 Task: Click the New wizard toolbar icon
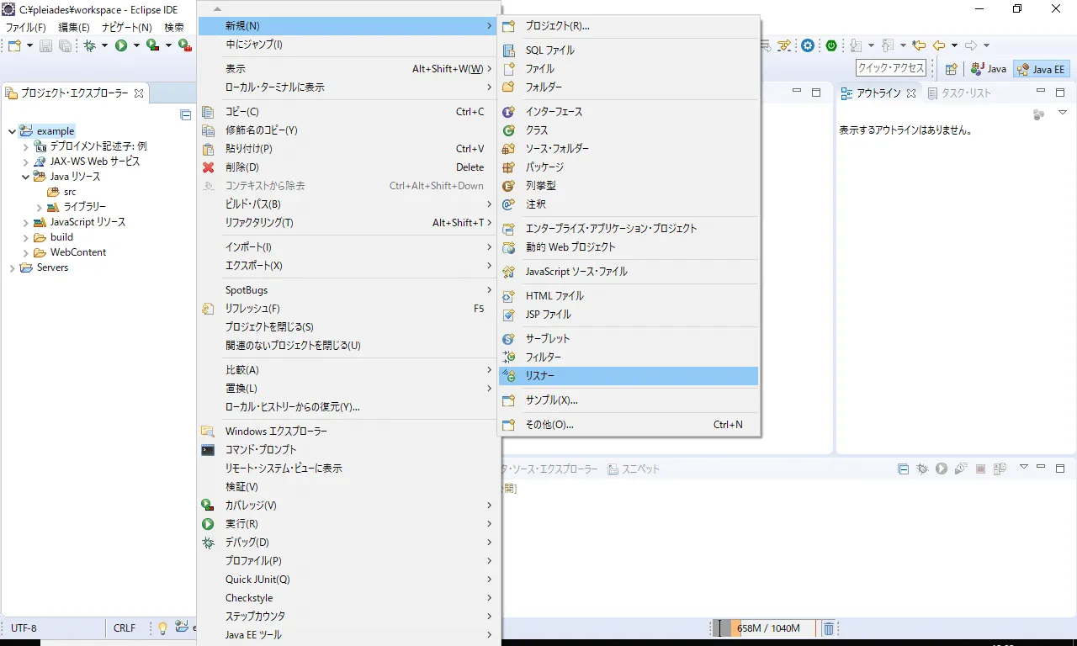click(x=15, y=45)
